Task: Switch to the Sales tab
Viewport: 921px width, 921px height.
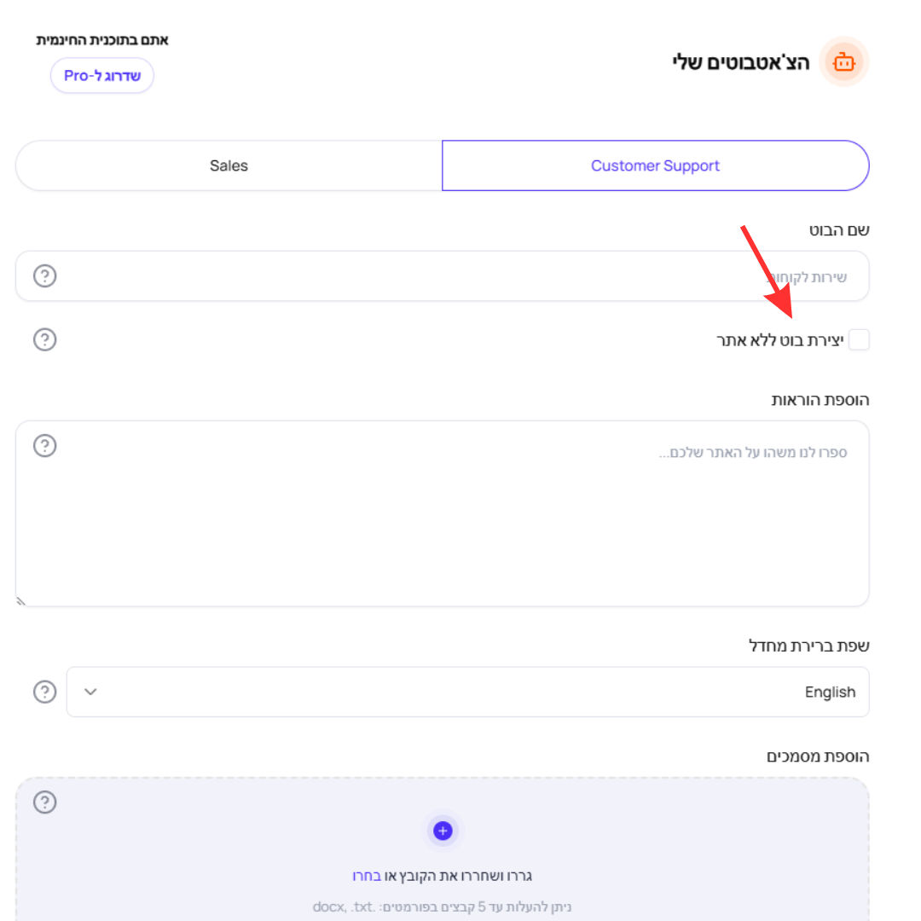Action: pos(229,165)
